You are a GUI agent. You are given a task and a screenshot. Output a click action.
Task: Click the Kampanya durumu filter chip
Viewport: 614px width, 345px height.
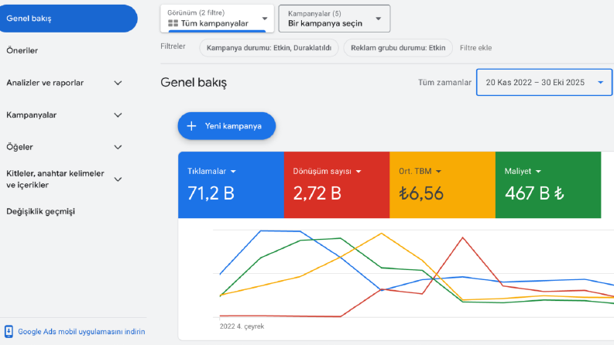(269, 48)
